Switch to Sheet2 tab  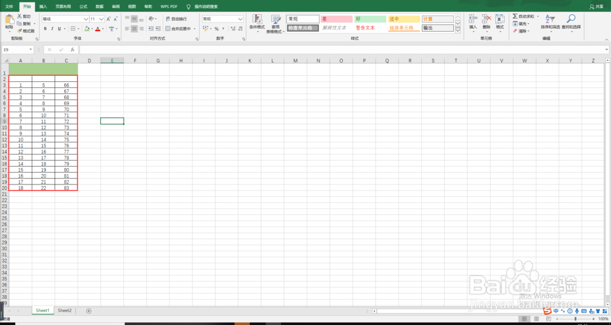[65, 310]
